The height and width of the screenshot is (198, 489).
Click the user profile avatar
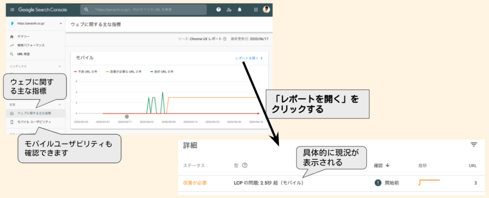(266, 10)
